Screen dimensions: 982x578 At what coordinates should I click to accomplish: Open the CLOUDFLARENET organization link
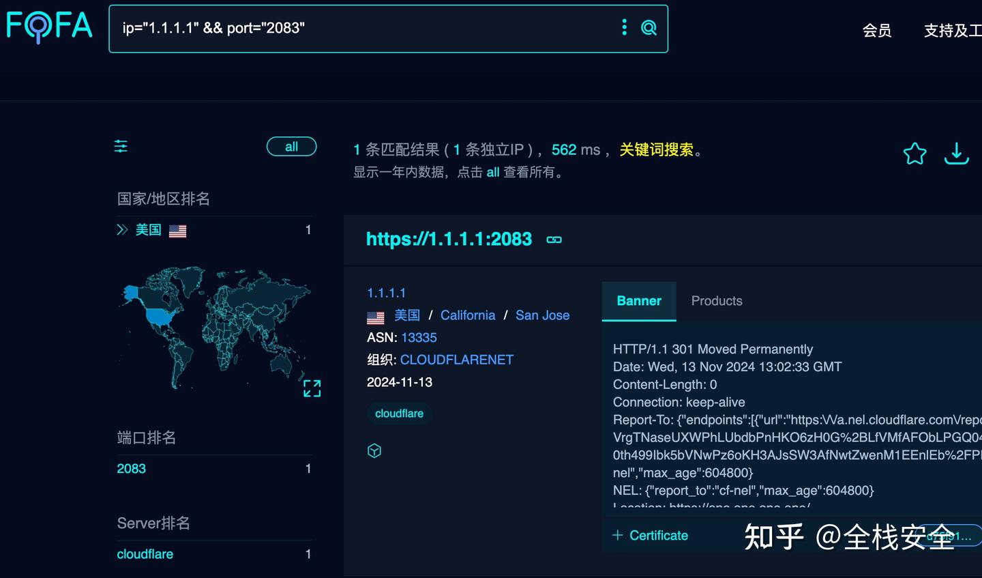tap(457, 360)
